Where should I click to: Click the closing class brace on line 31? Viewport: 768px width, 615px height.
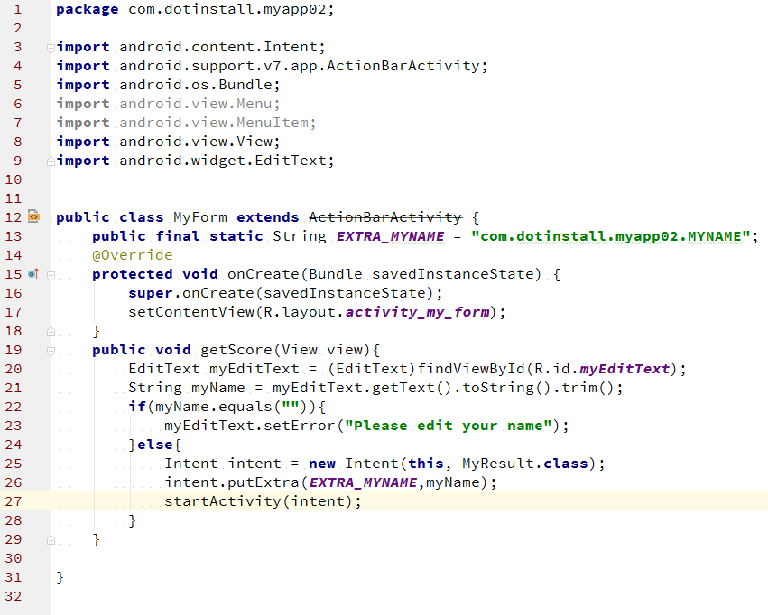tap(60, 578)
